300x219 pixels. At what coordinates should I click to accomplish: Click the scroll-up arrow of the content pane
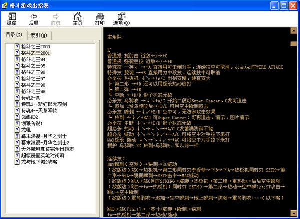pyautogui.click(x=294, y=31)
